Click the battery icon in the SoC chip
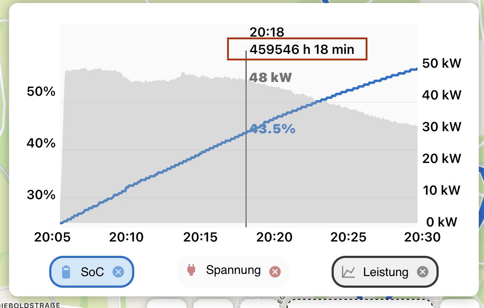The height and width of the screenshot is (308, 484). [66, 272]
